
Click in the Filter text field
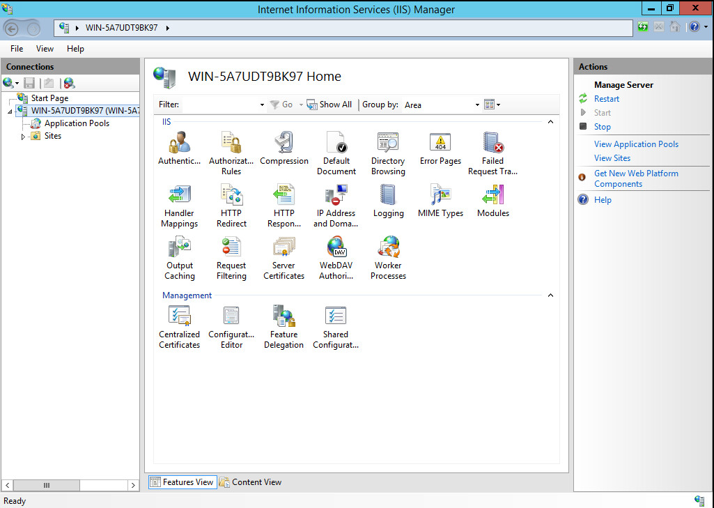point(220,105)
